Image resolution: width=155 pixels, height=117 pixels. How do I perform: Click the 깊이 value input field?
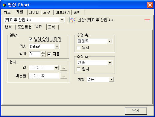35,54
